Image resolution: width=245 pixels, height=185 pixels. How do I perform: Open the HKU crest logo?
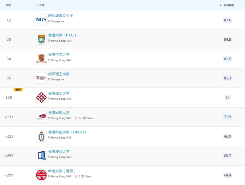tap(41, 39)
